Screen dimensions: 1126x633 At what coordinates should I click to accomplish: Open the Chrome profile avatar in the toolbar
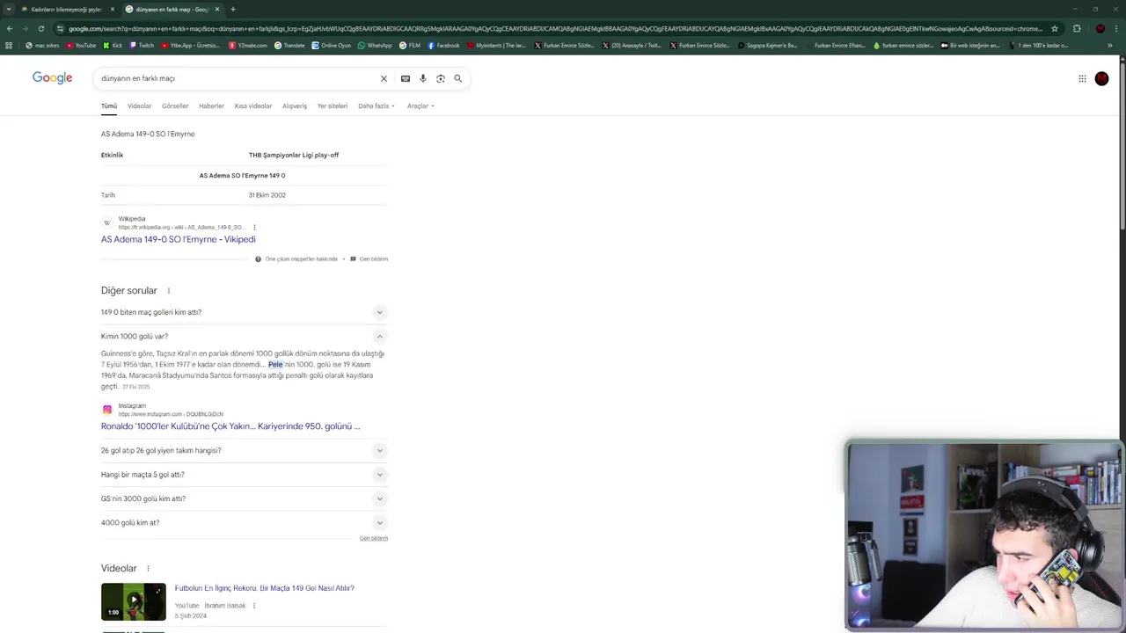click(1100, 28)
